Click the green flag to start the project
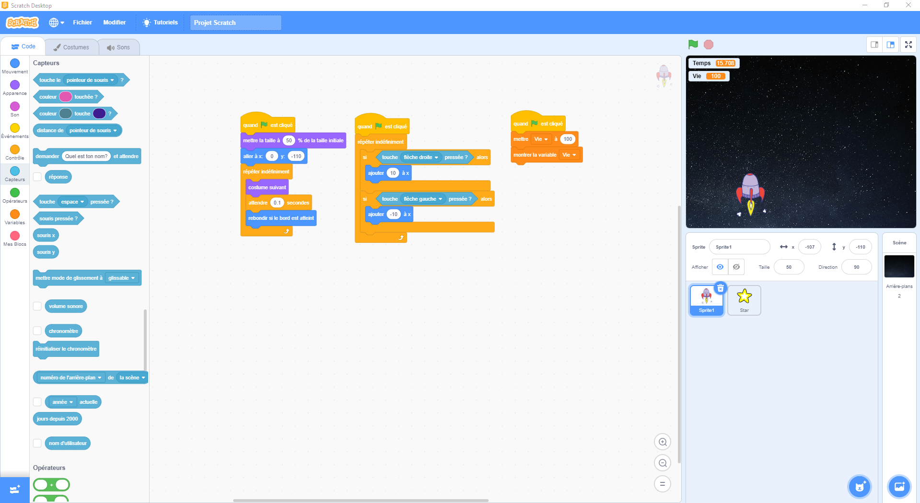920x503 pixels. (693, 45)
